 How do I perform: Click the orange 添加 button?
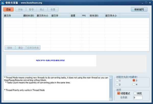pos(8,9)
